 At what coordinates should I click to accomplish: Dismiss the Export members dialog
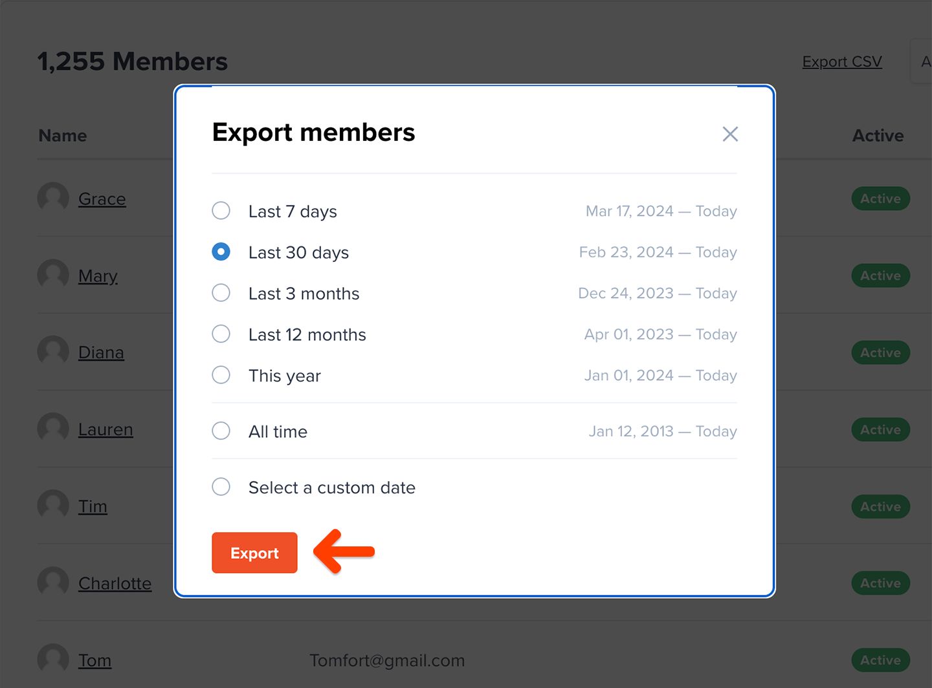click(x=730, y=134)
